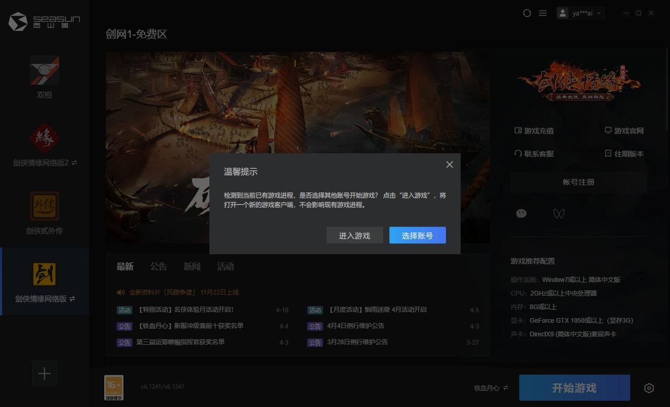This screenshot has height=407, width=670.
Task: Click the refresh icon in title bar
Action: [x=527, y=13]
